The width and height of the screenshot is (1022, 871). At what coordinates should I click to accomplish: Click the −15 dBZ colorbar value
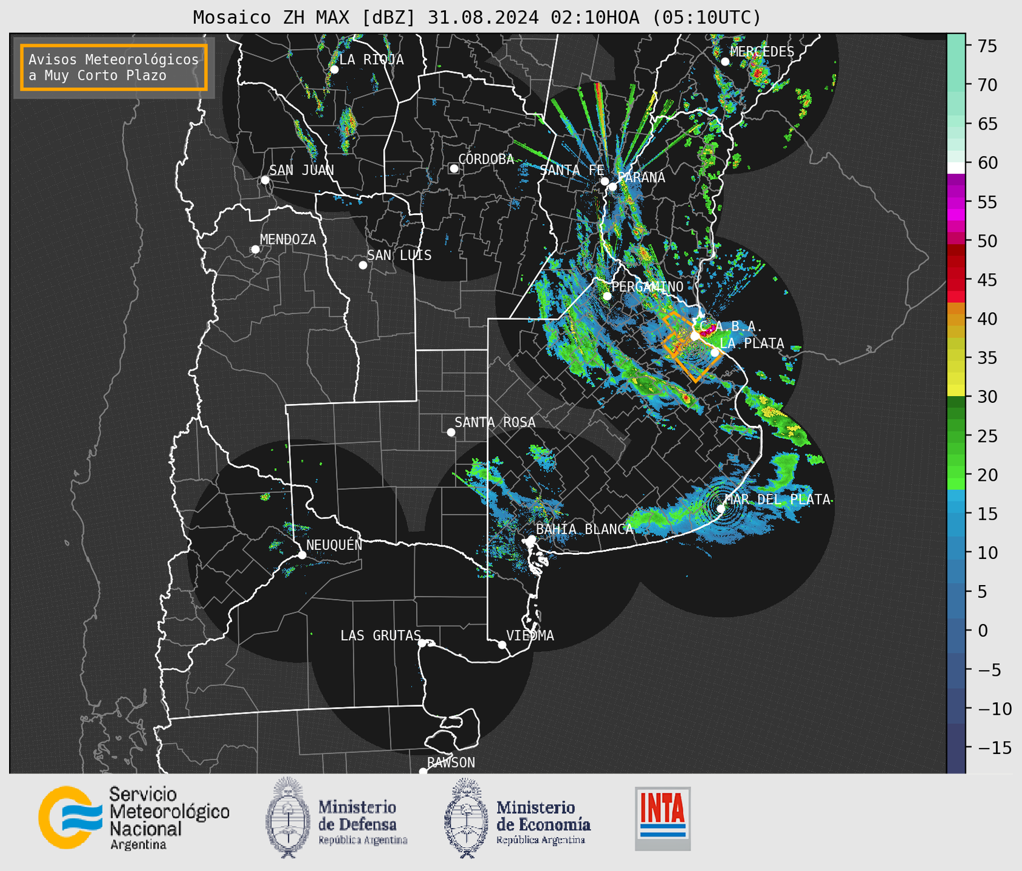pyautogui.click(x=994, y=747)
